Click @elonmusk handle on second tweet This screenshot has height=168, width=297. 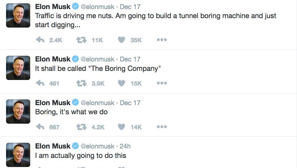pos(97,59)
